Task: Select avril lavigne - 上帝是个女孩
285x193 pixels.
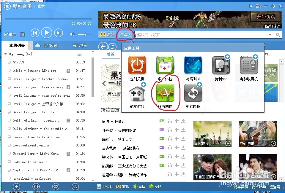Action: point(38,104)
